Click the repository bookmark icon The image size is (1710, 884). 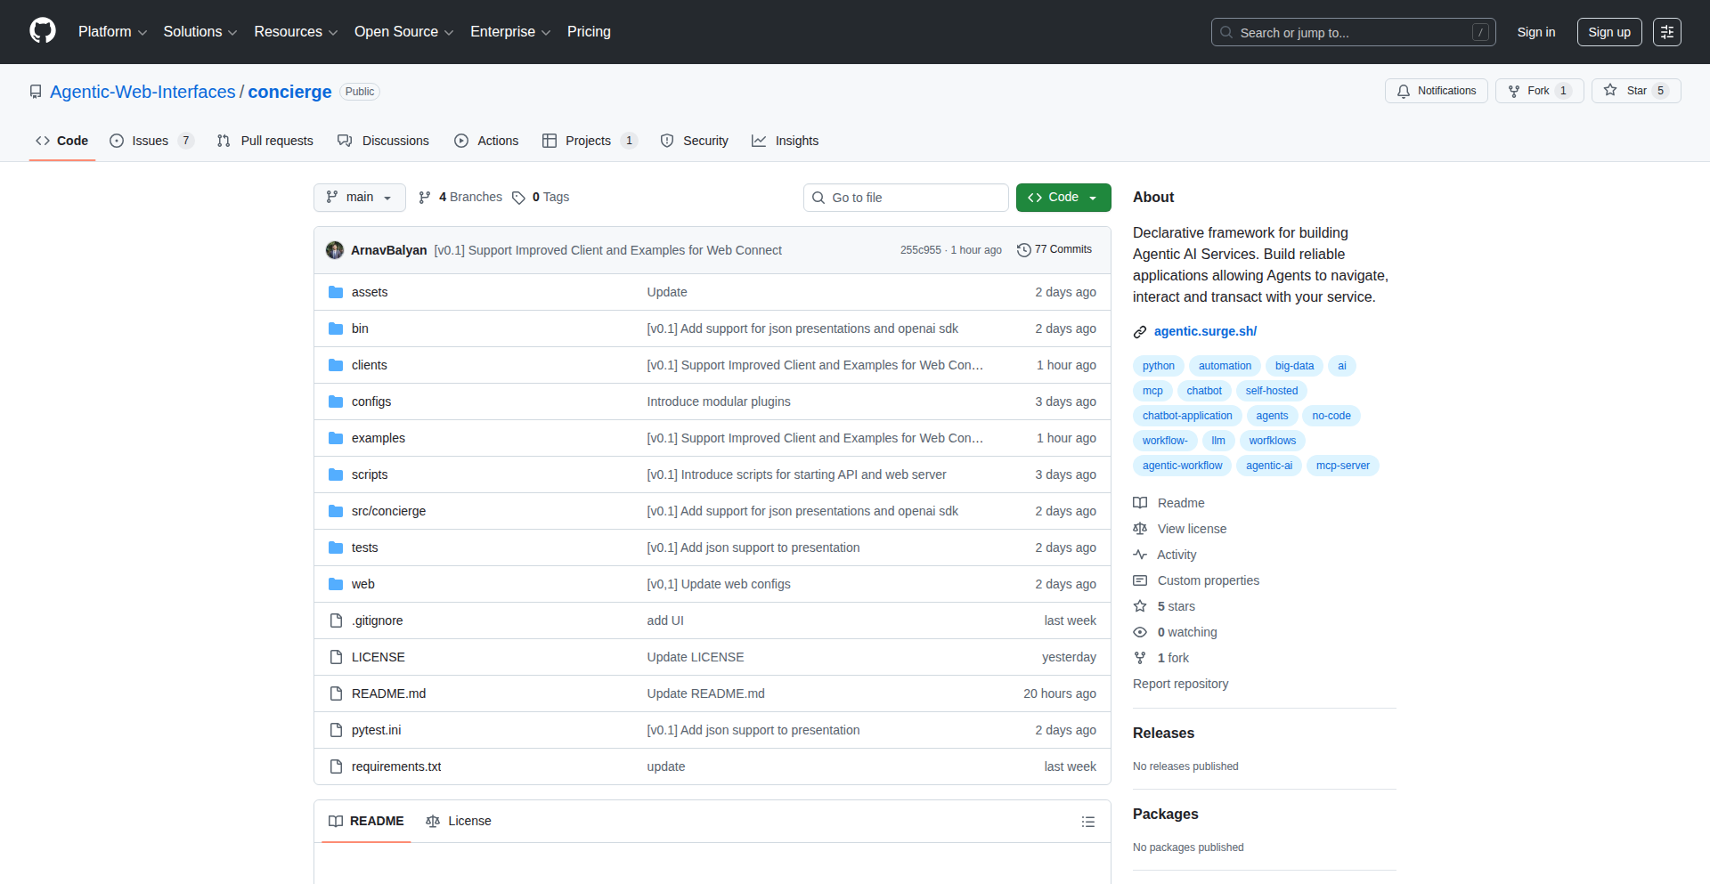pyautogui.click(x=36, y=91)
